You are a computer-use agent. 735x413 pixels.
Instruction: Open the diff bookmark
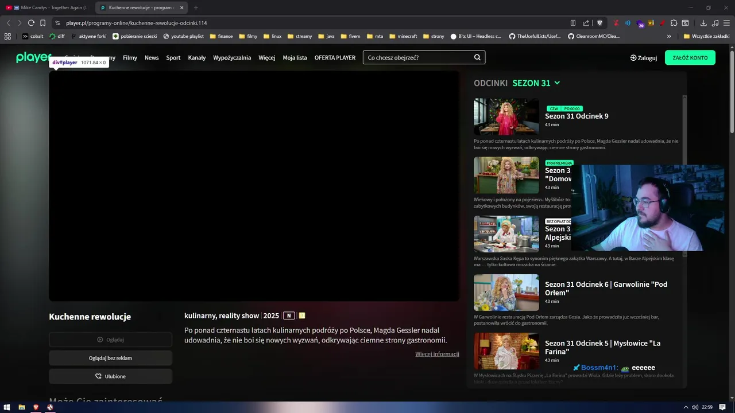click(x=57, y=36)
